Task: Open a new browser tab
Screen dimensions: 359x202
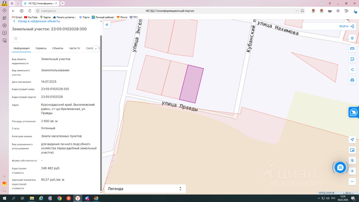Action: 63,3
